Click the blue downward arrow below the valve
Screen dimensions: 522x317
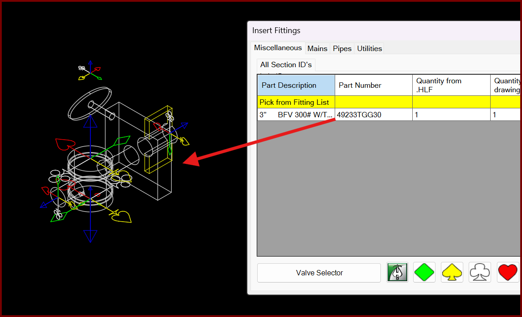click(91, 235)
